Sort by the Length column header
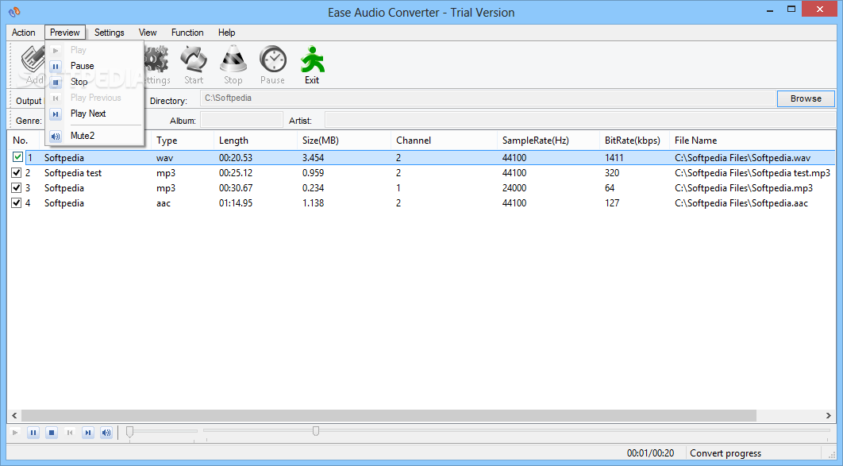843x466 pixels. [x=256, y=141]
